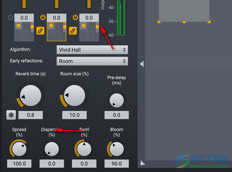Toggle the middle band power button
This screenshot has width=232, height=172.
43,17
